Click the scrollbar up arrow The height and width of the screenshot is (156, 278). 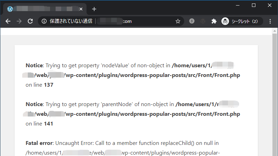(x=275, y=31)
